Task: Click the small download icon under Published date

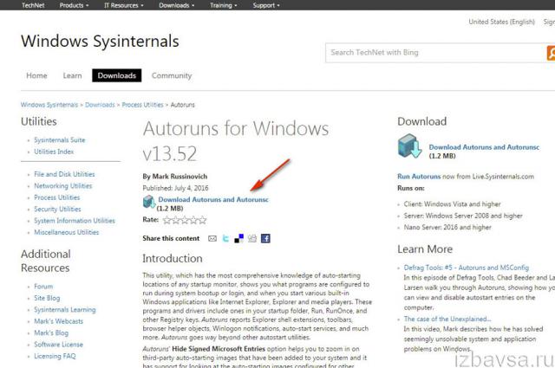Action: 149,202
